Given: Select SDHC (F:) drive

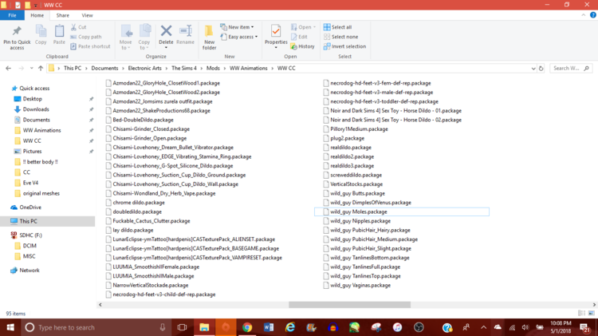Looking at the screenshot, I should coord(30,235).
